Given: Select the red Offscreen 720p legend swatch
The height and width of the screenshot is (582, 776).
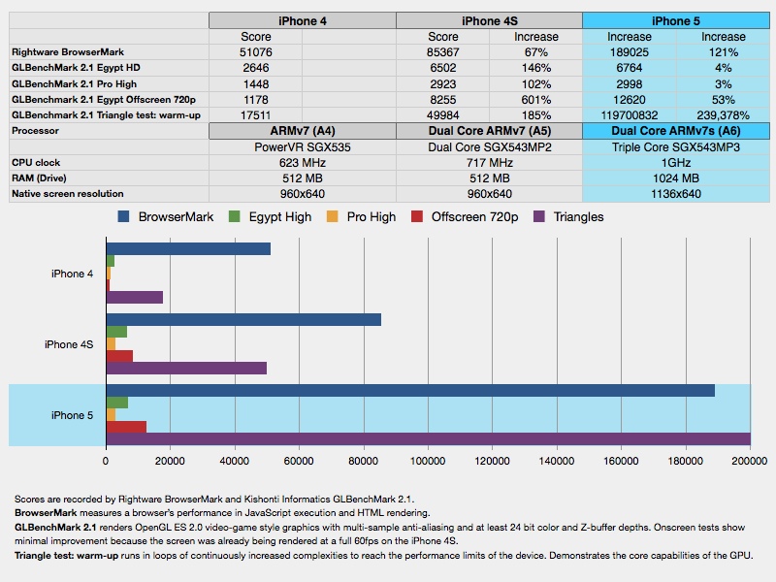Looking at the screenshot, I should coord(417,216).
